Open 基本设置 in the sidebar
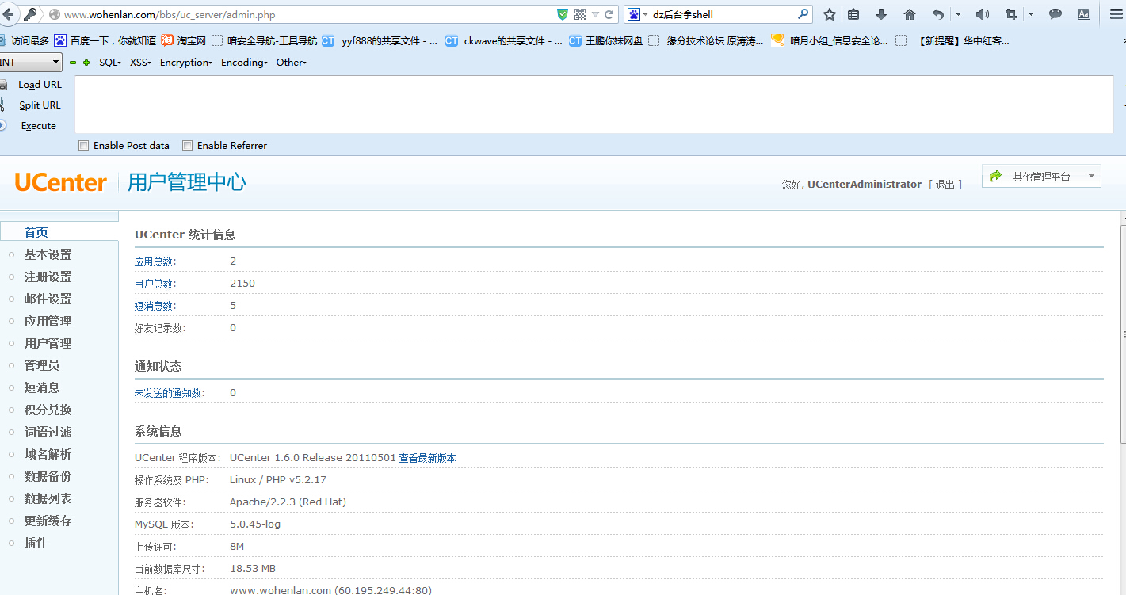This screenshot has width=1126, height=595. (x=48, y=254)
